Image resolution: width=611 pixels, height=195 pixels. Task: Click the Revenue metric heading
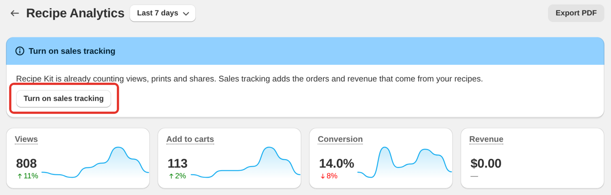tap(486, 139)
